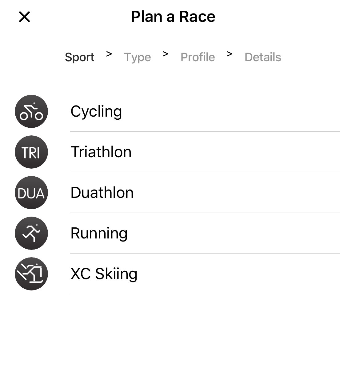
Task: Choose the Triathlon label in the list
Action: 101,152
